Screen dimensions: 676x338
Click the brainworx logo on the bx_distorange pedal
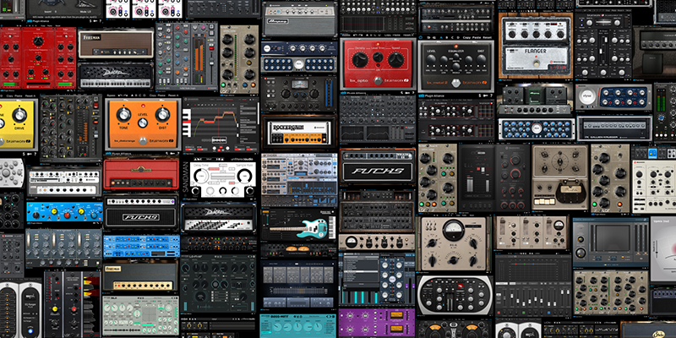point(162,140)
